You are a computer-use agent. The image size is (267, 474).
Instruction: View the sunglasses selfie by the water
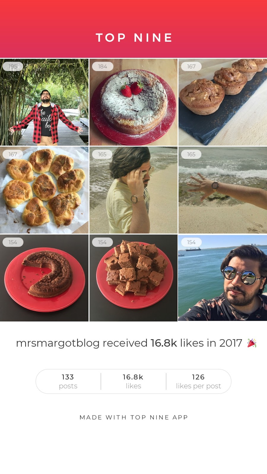(x=223, y=278)
